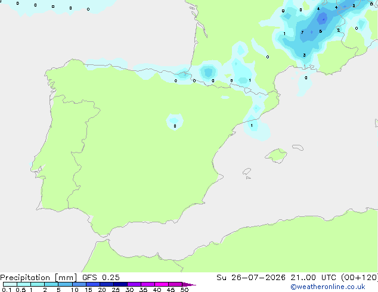Click the 'Su 26-07-2026' date text
The width and height of the screenshot is (378, 292).
[251, 278]
